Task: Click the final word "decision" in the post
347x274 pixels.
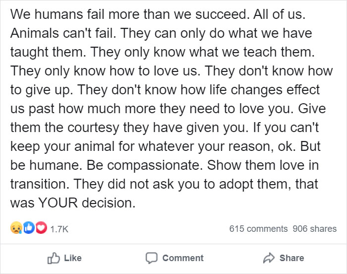Action: point(109,203)
